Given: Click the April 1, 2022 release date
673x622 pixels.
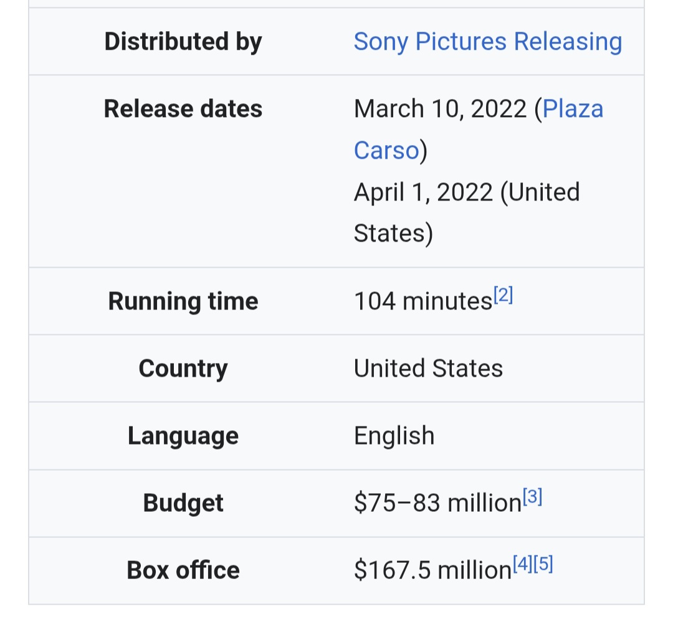Looking at the screenshot, I should pyautogui.click(x=423, y=192).
